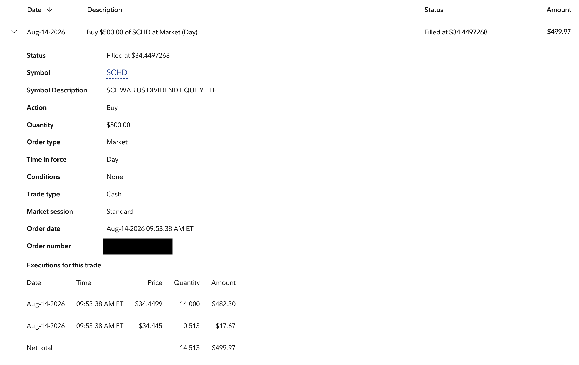Click the execution time in the $17.67 row
This screenshot has height=365, width=579.
[100, 326]
